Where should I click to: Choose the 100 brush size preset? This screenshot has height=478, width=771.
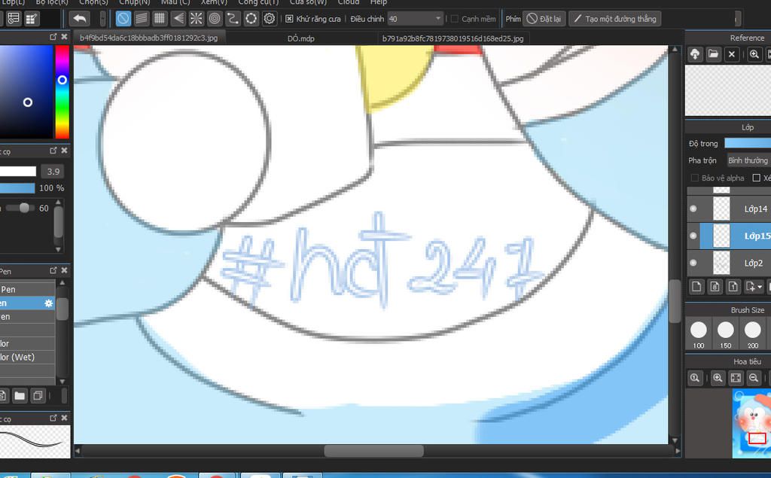click(699, 334)
